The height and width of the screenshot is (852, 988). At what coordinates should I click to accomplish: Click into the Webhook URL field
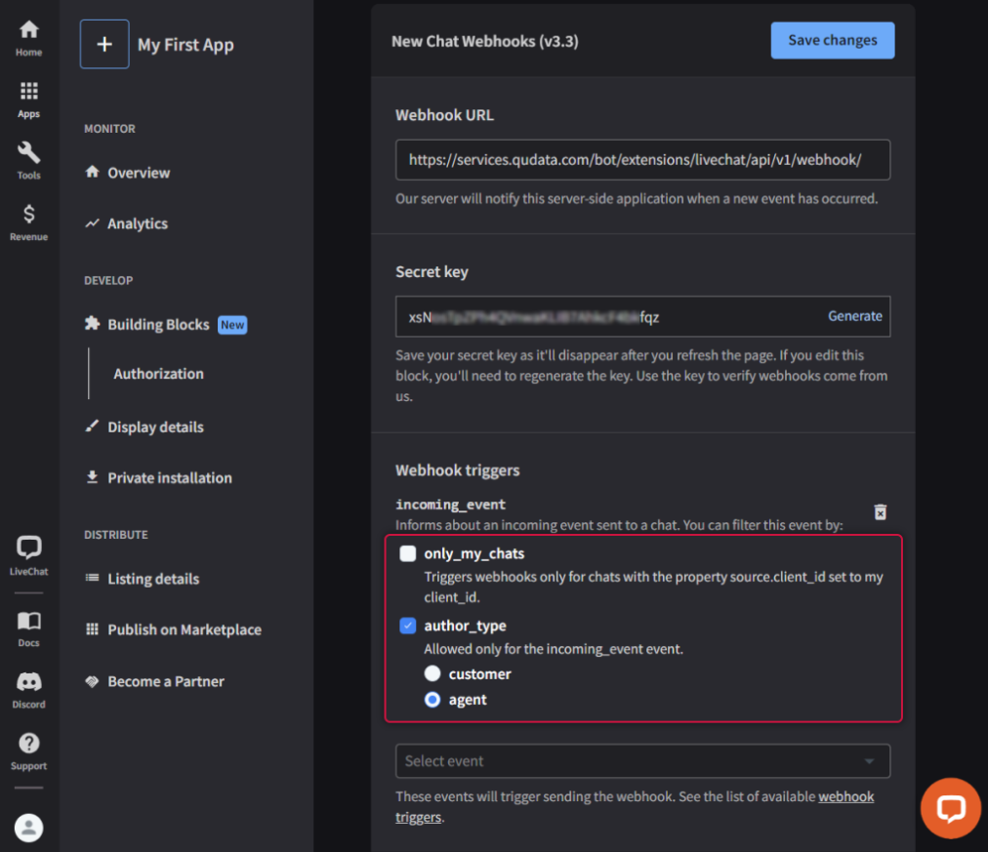(x=642, y=159)
